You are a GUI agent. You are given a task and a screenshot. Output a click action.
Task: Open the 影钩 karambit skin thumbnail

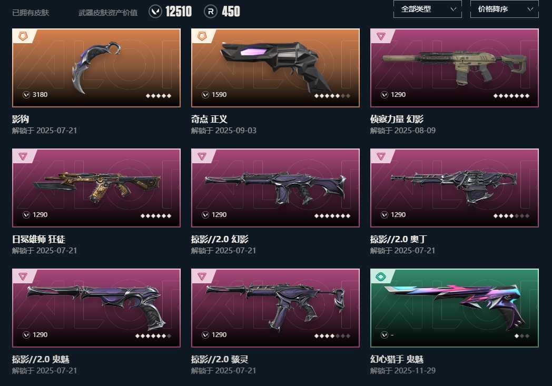click(x=96, y=68)
